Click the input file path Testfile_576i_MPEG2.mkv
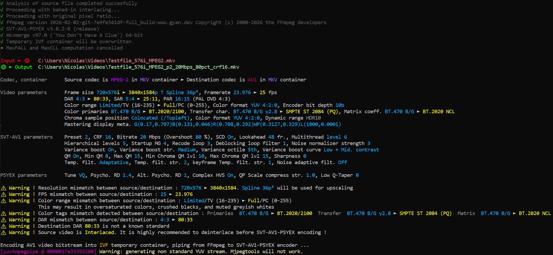 coord(106,61)
